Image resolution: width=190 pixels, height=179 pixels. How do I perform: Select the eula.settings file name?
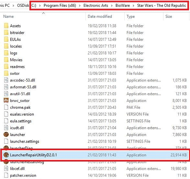click(x=21, y=121)
